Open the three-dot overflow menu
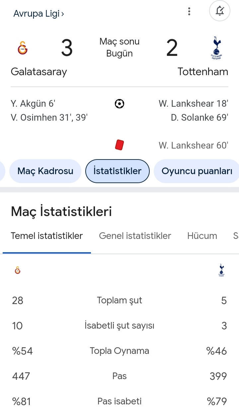 (189, 12)
